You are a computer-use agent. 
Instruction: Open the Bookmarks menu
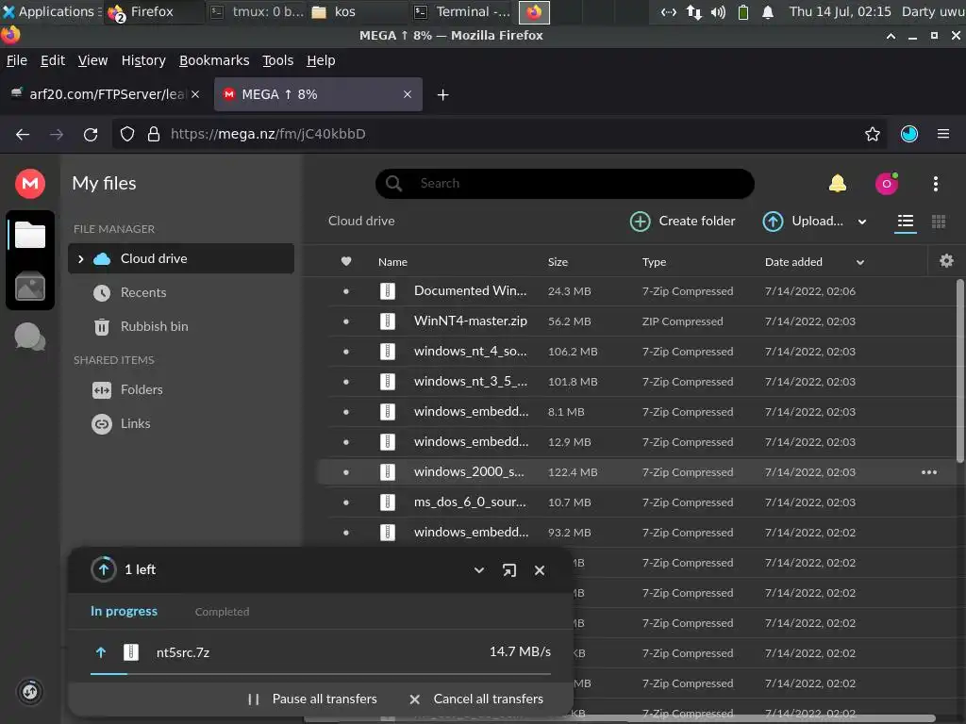pyautogui.click(x=214, y=60)
